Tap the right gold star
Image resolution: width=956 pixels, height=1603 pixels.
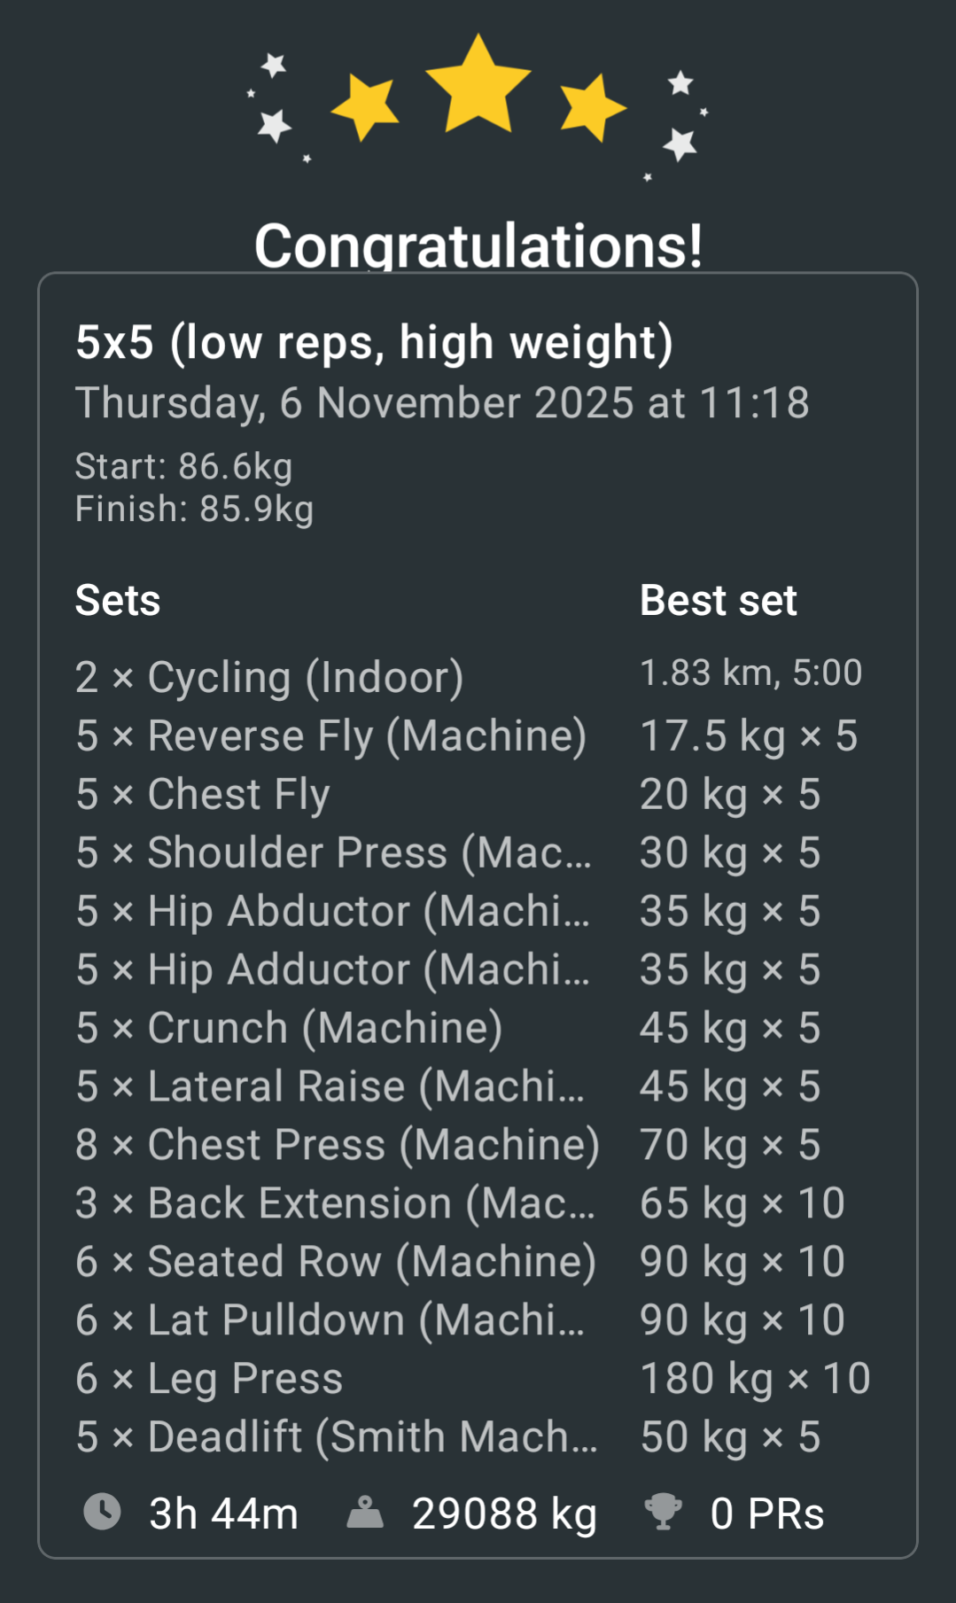coord(592,107)
